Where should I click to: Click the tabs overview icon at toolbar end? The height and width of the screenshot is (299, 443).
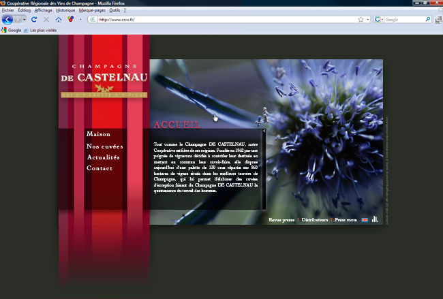[438, 19]
